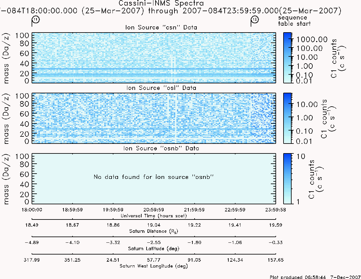Click the 'Ion Source "osi" Data' heading
The height and width of the screenshot is (279, 361).
[x=161, y=88]
